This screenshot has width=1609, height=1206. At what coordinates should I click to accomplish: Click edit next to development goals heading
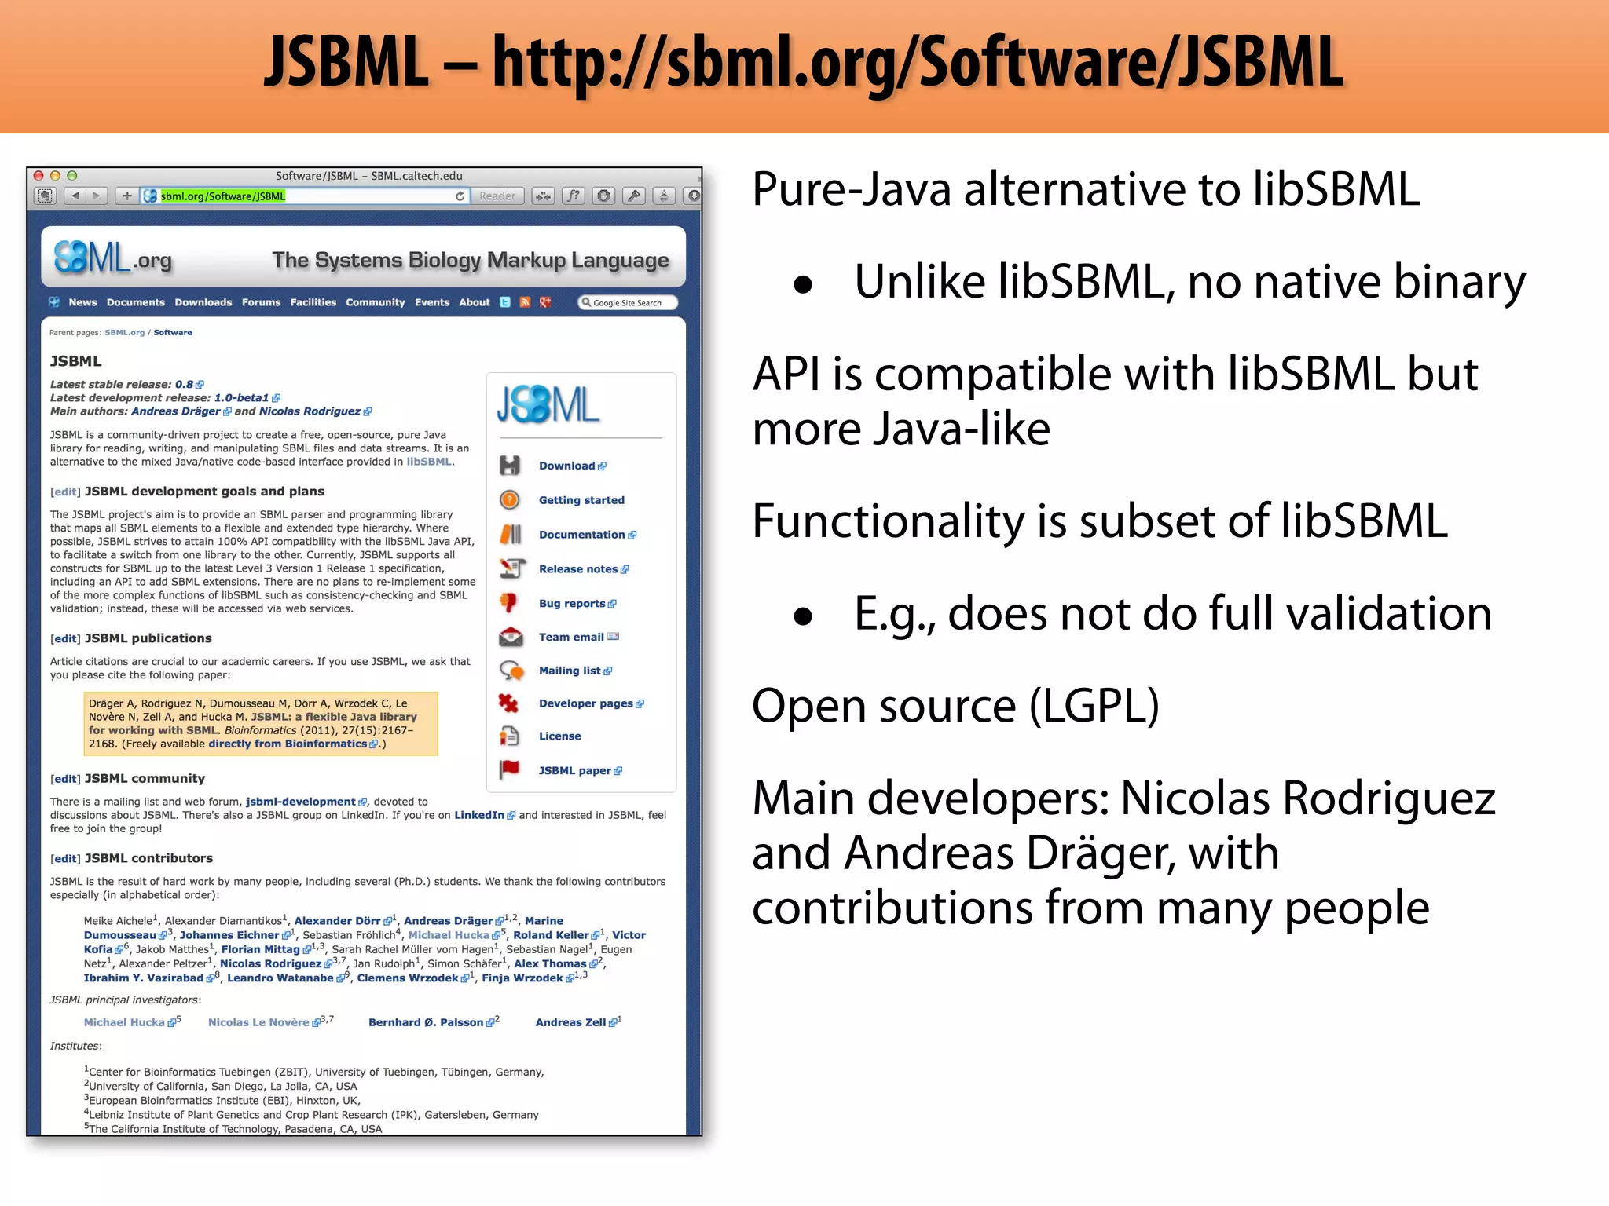click(x=65, y=492)
